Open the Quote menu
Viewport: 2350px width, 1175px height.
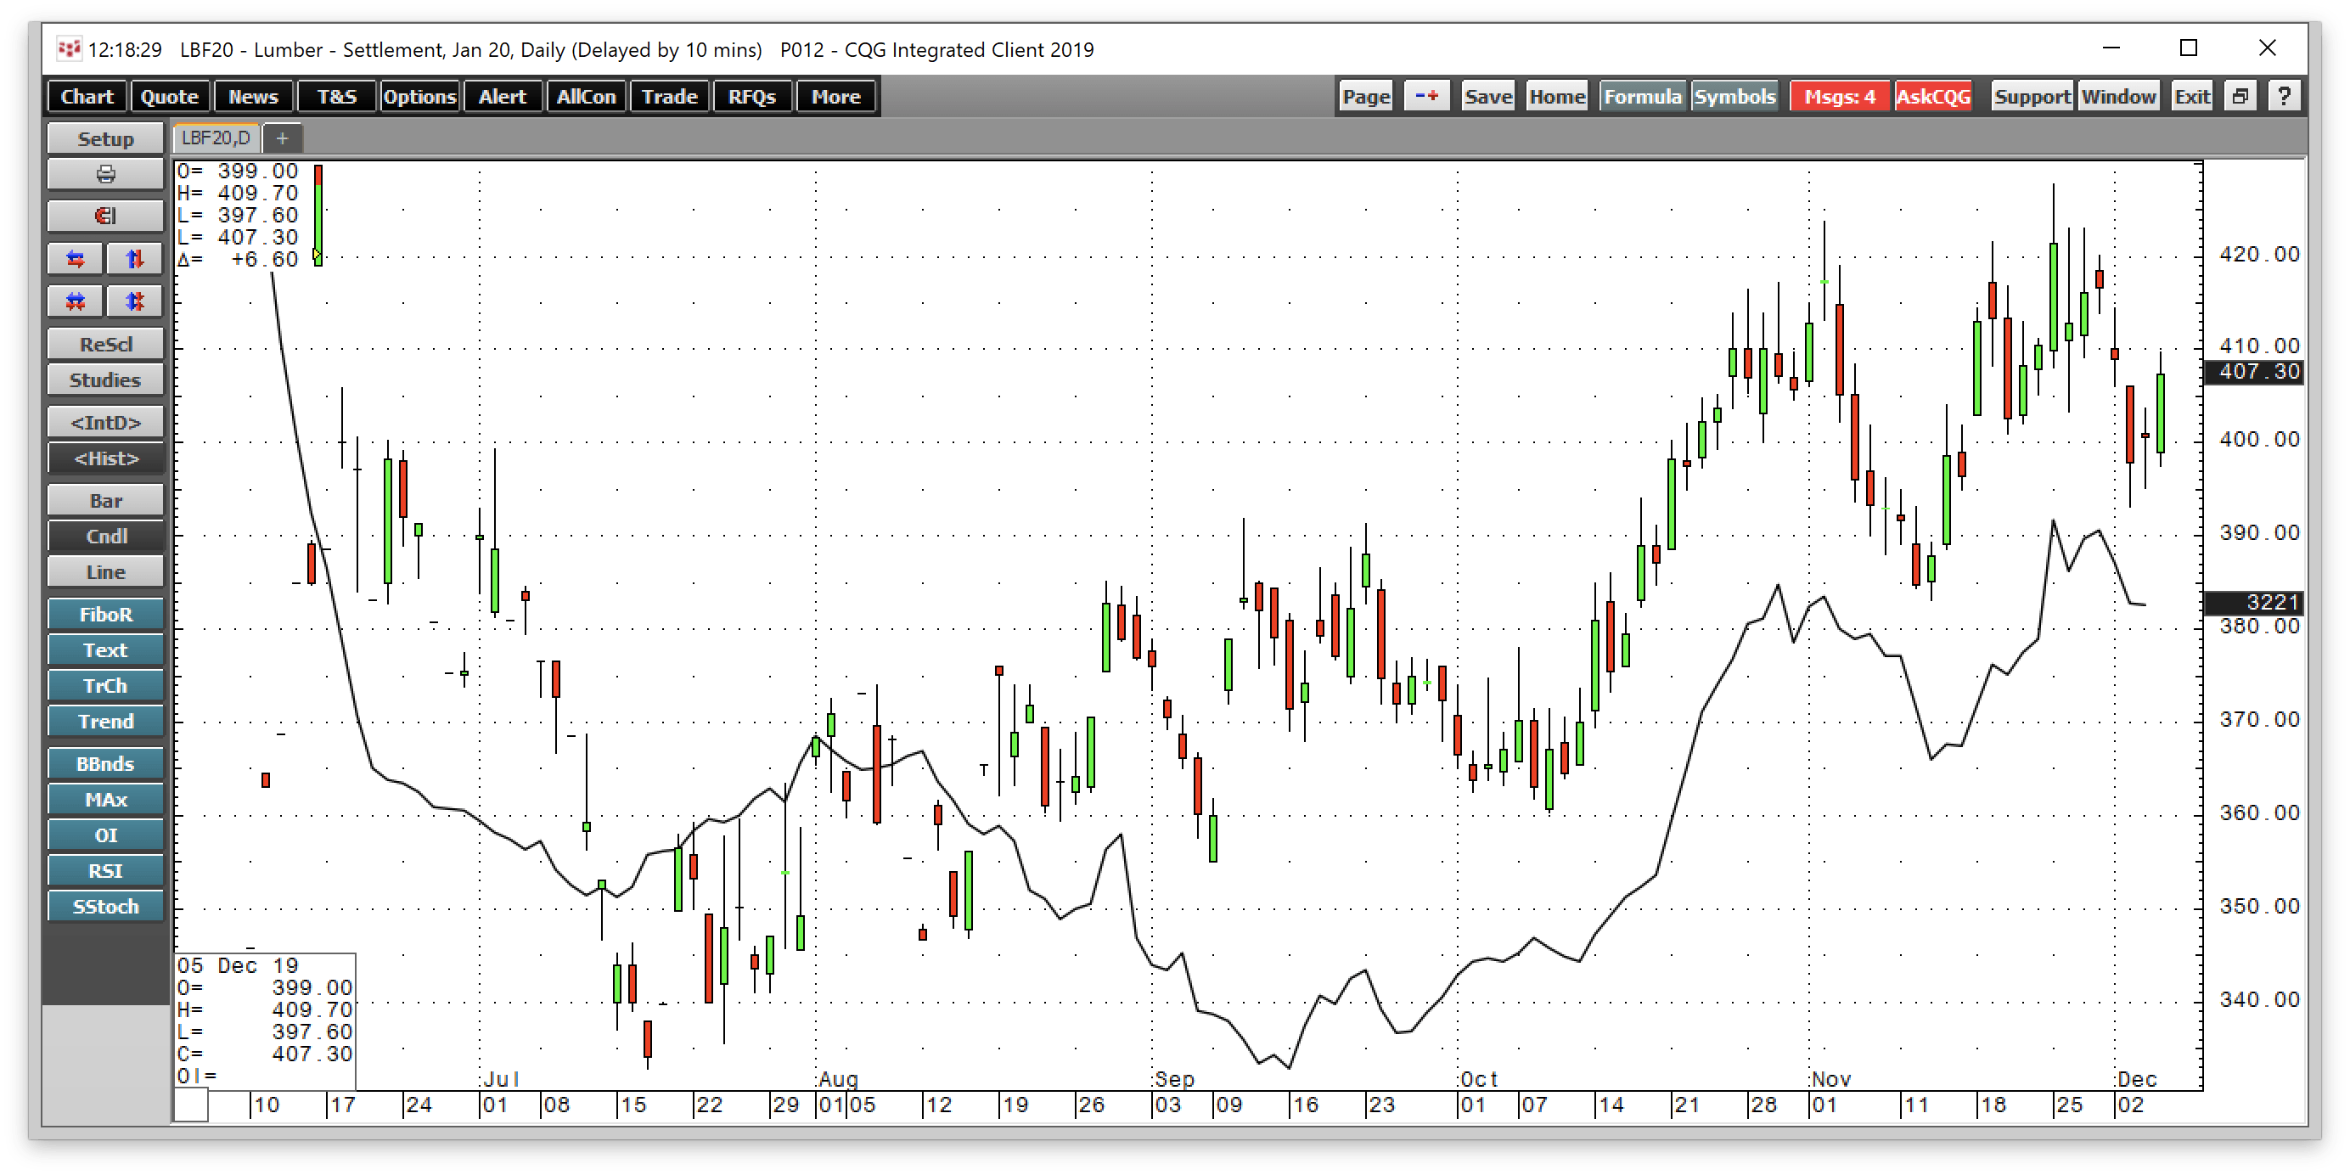[x=170, y=97]
